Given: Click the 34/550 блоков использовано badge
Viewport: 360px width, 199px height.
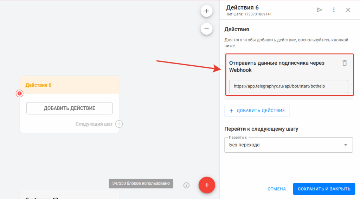Looking at the screenshot, I should (141, 184).
